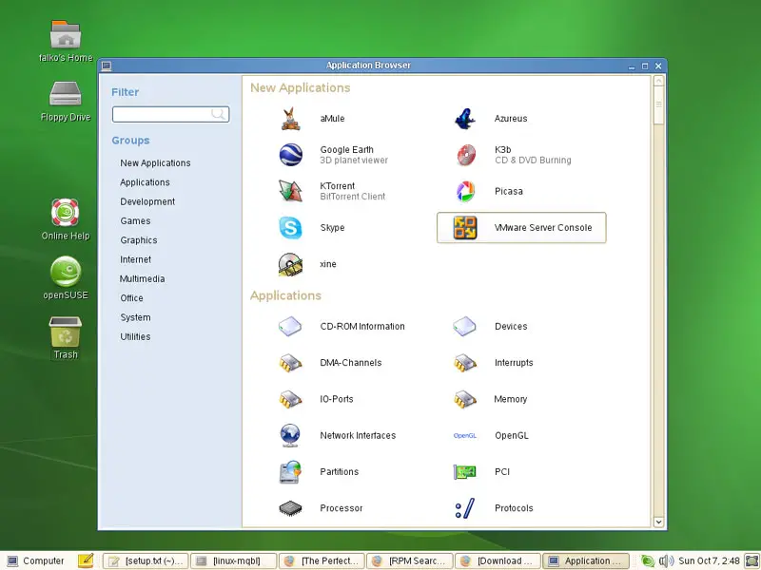The width and height of the screenshot is (761, 570).
Task: Open Azureus from New Applications
Action: tap(465, 119)
